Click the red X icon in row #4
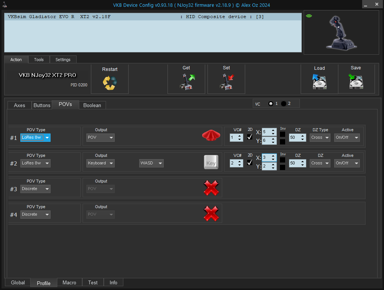This screenshot has height=290, width=384. click(x=211, y=213)
